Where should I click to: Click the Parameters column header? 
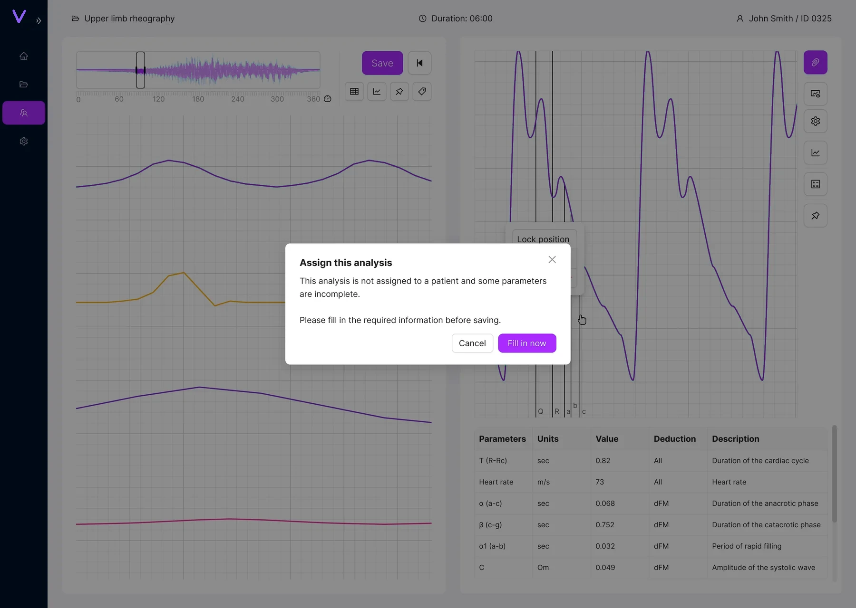pos(502,439)
